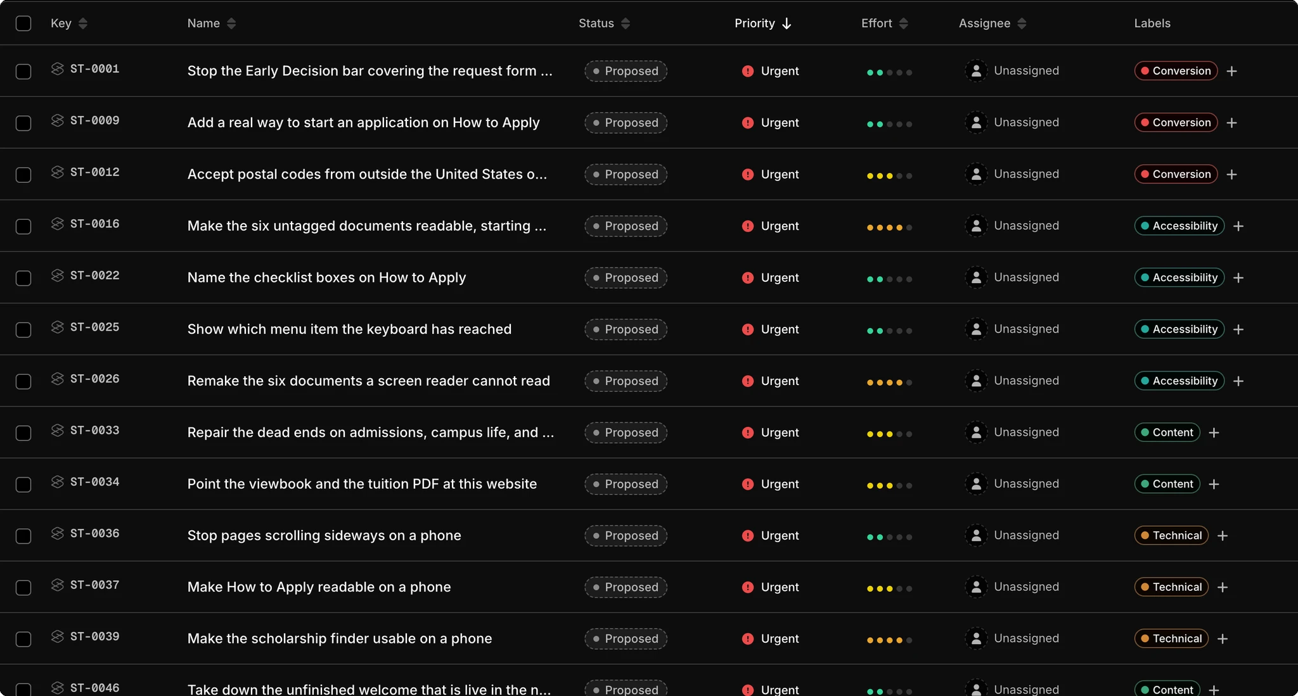Viewport: 1298px width, 696px height.
Task: Add a label to ST-0022 with the plus icon
Action: (1238, 278)
